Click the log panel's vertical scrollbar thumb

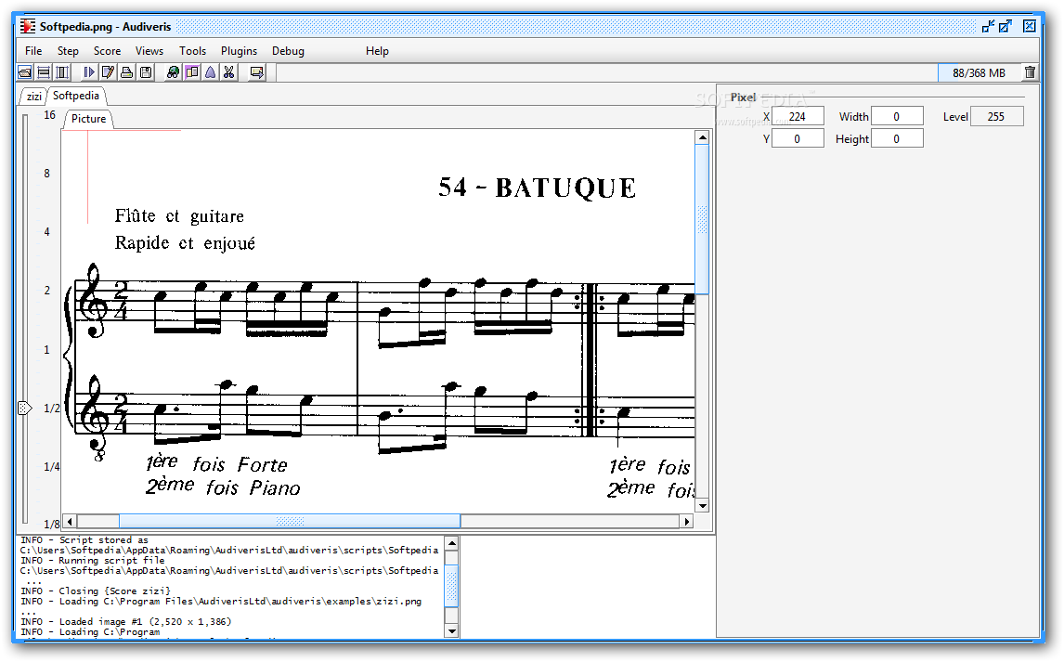point(451,585)
